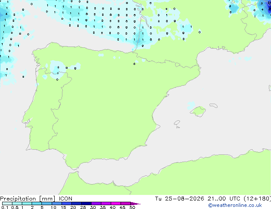Click the legend label '35'
The height and width of the screenshot is (209, 271).
[103, 207]
